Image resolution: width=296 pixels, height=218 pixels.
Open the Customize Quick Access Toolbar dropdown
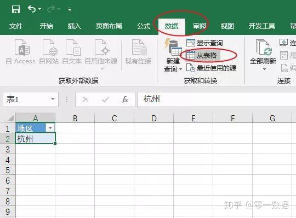70,9
